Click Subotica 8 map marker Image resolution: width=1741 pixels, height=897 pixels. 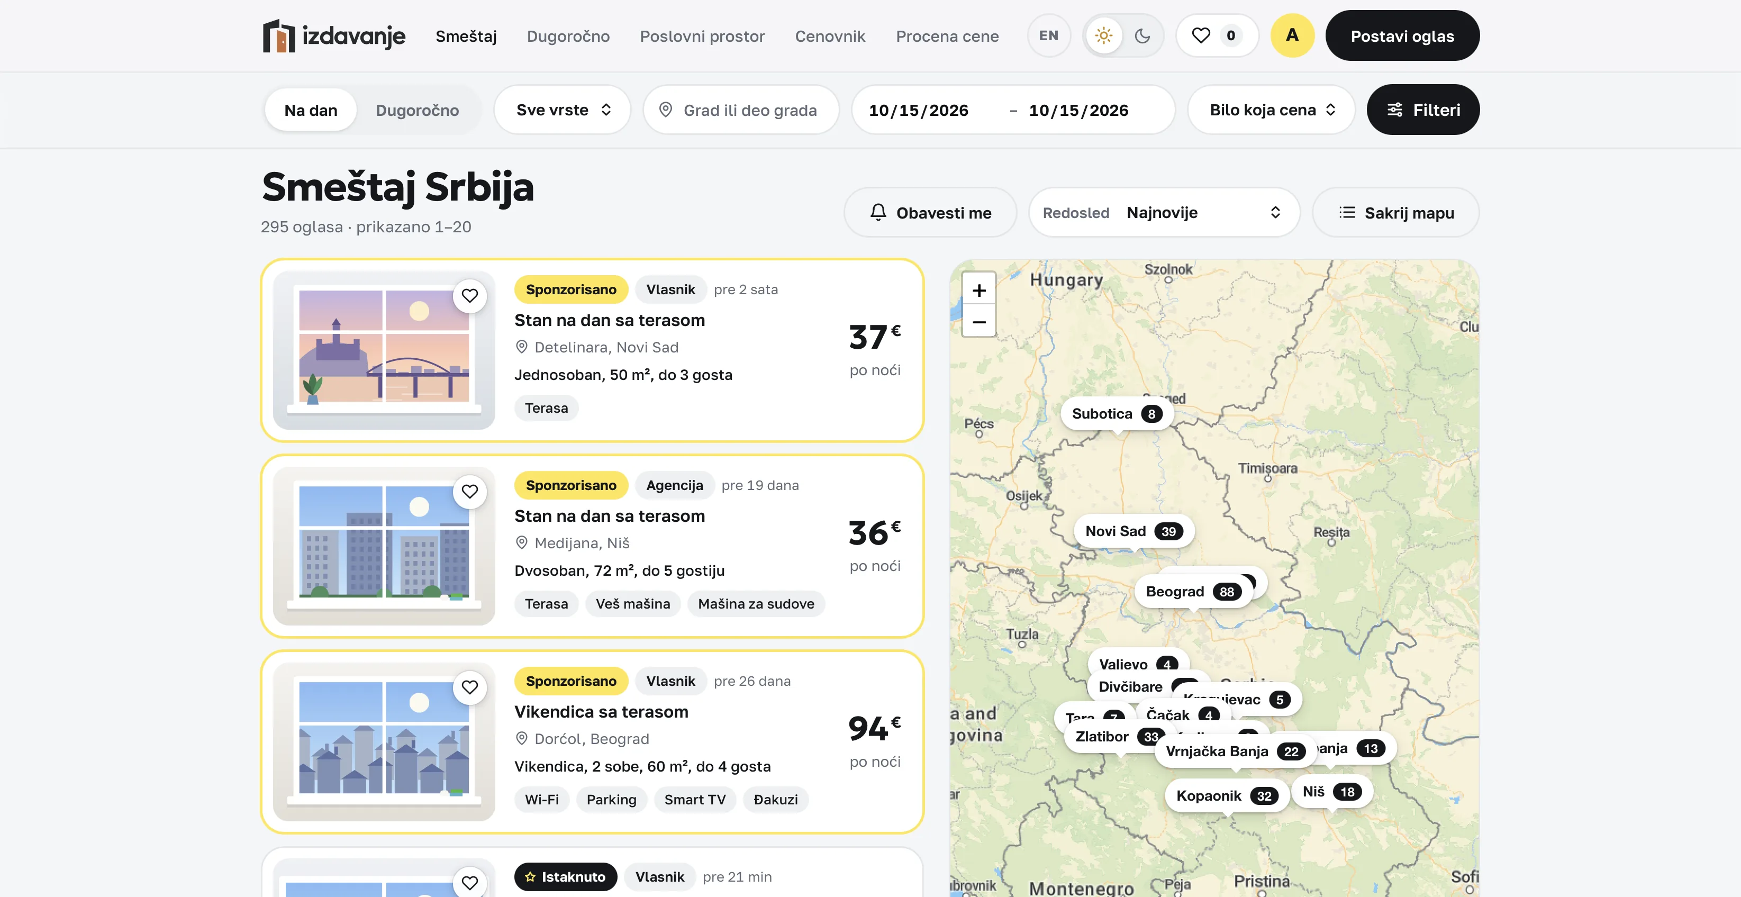[x=1117, y=414]
